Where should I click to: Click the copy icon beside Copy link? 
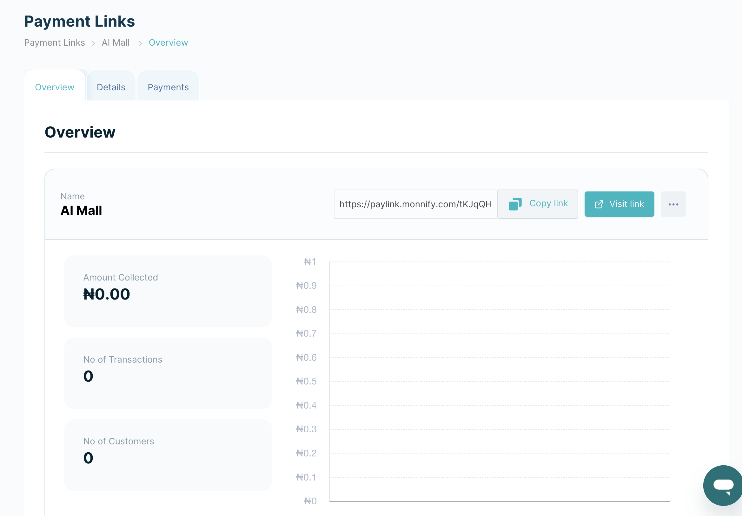[515, 204]
